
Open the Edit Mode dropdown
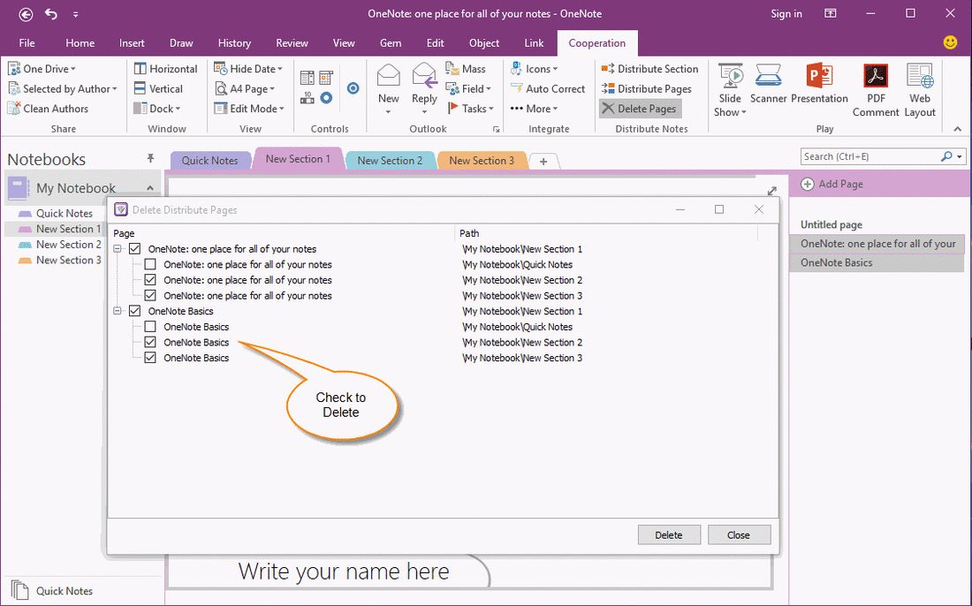(248, 109)
